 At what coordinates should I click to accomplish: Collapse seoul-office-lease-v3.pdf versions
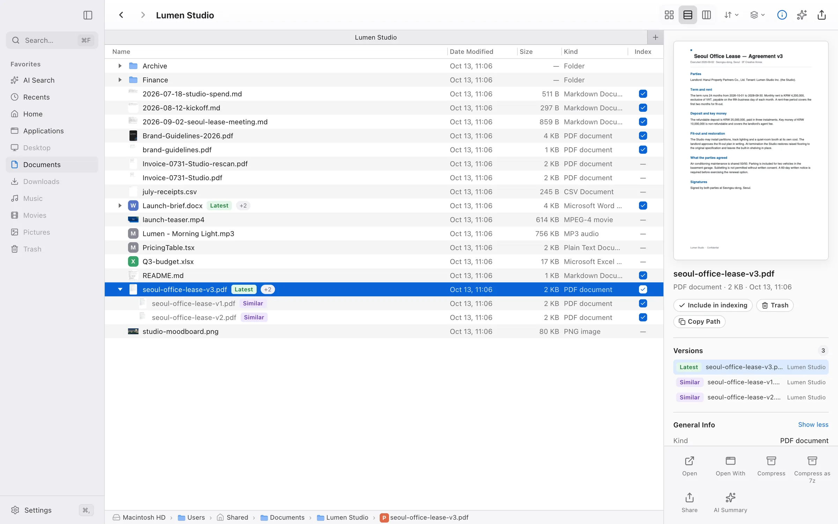(120, 289)
